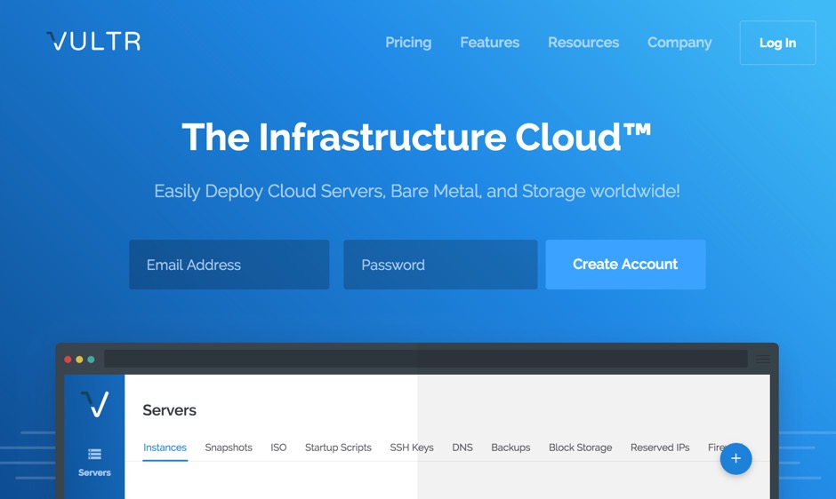The image size is (836, 499).
Task: Click the red dot in the mock browser window
Action: click(68, 360)
